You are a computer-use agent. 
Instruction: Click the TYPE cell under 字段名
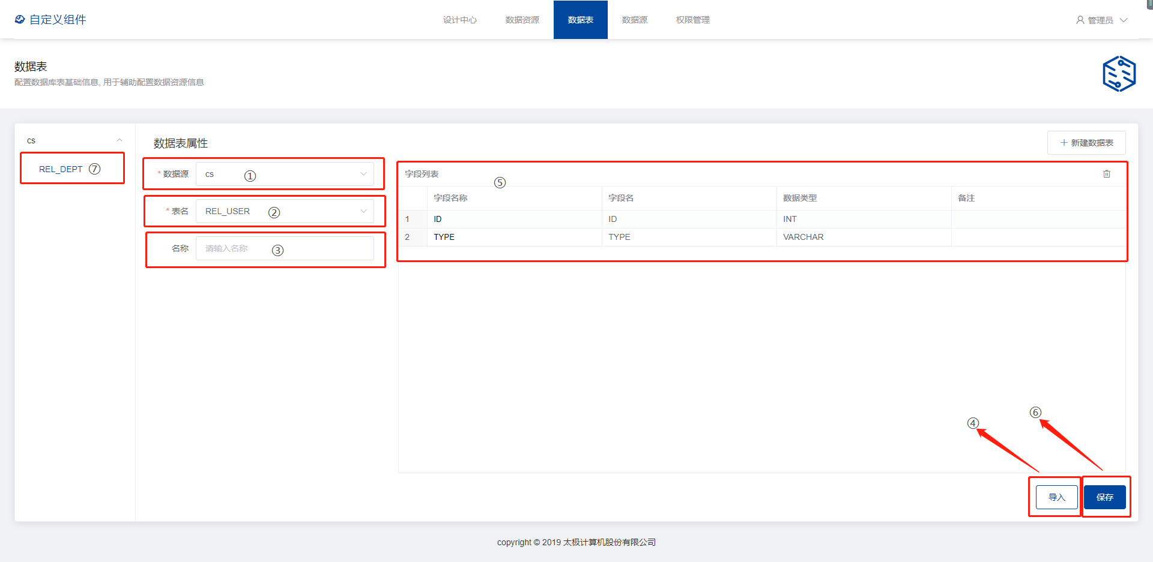[x=689, y=237]
